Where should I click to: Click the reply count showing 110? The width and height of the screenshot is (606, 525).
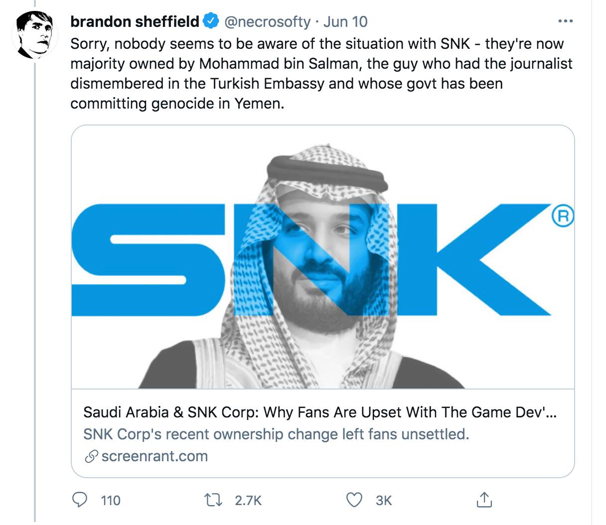coord(111,500)
